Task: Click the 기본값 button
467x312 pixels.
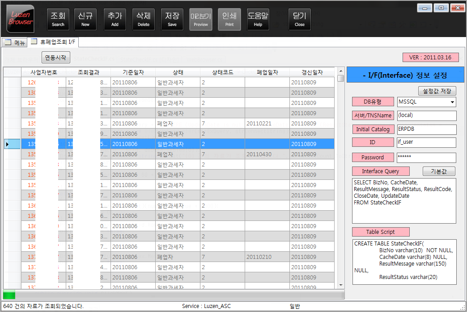Action: tap(439, 171)
